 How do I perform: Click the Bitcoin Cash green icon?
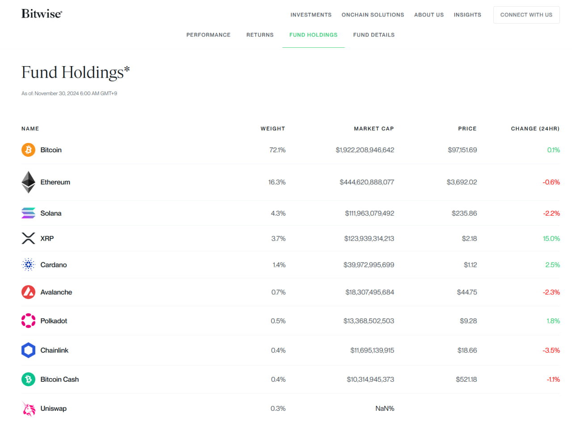coord(28,379)
